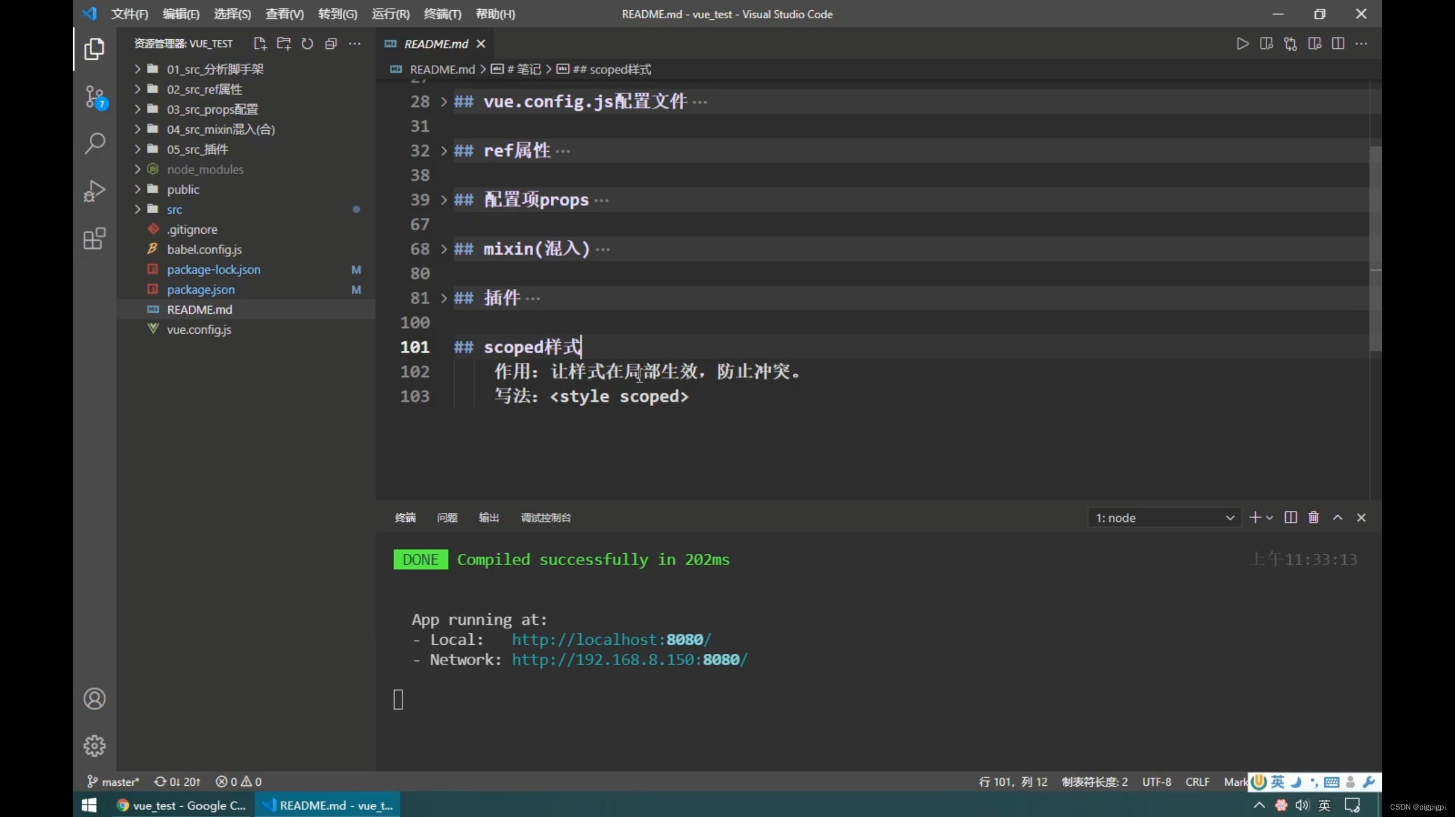
Task: Open the Explorer view in activity bar
Action: tap(94, 49)
